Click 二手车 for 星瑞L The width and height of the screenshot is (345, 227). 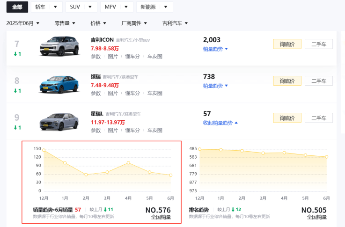[319, 118]
